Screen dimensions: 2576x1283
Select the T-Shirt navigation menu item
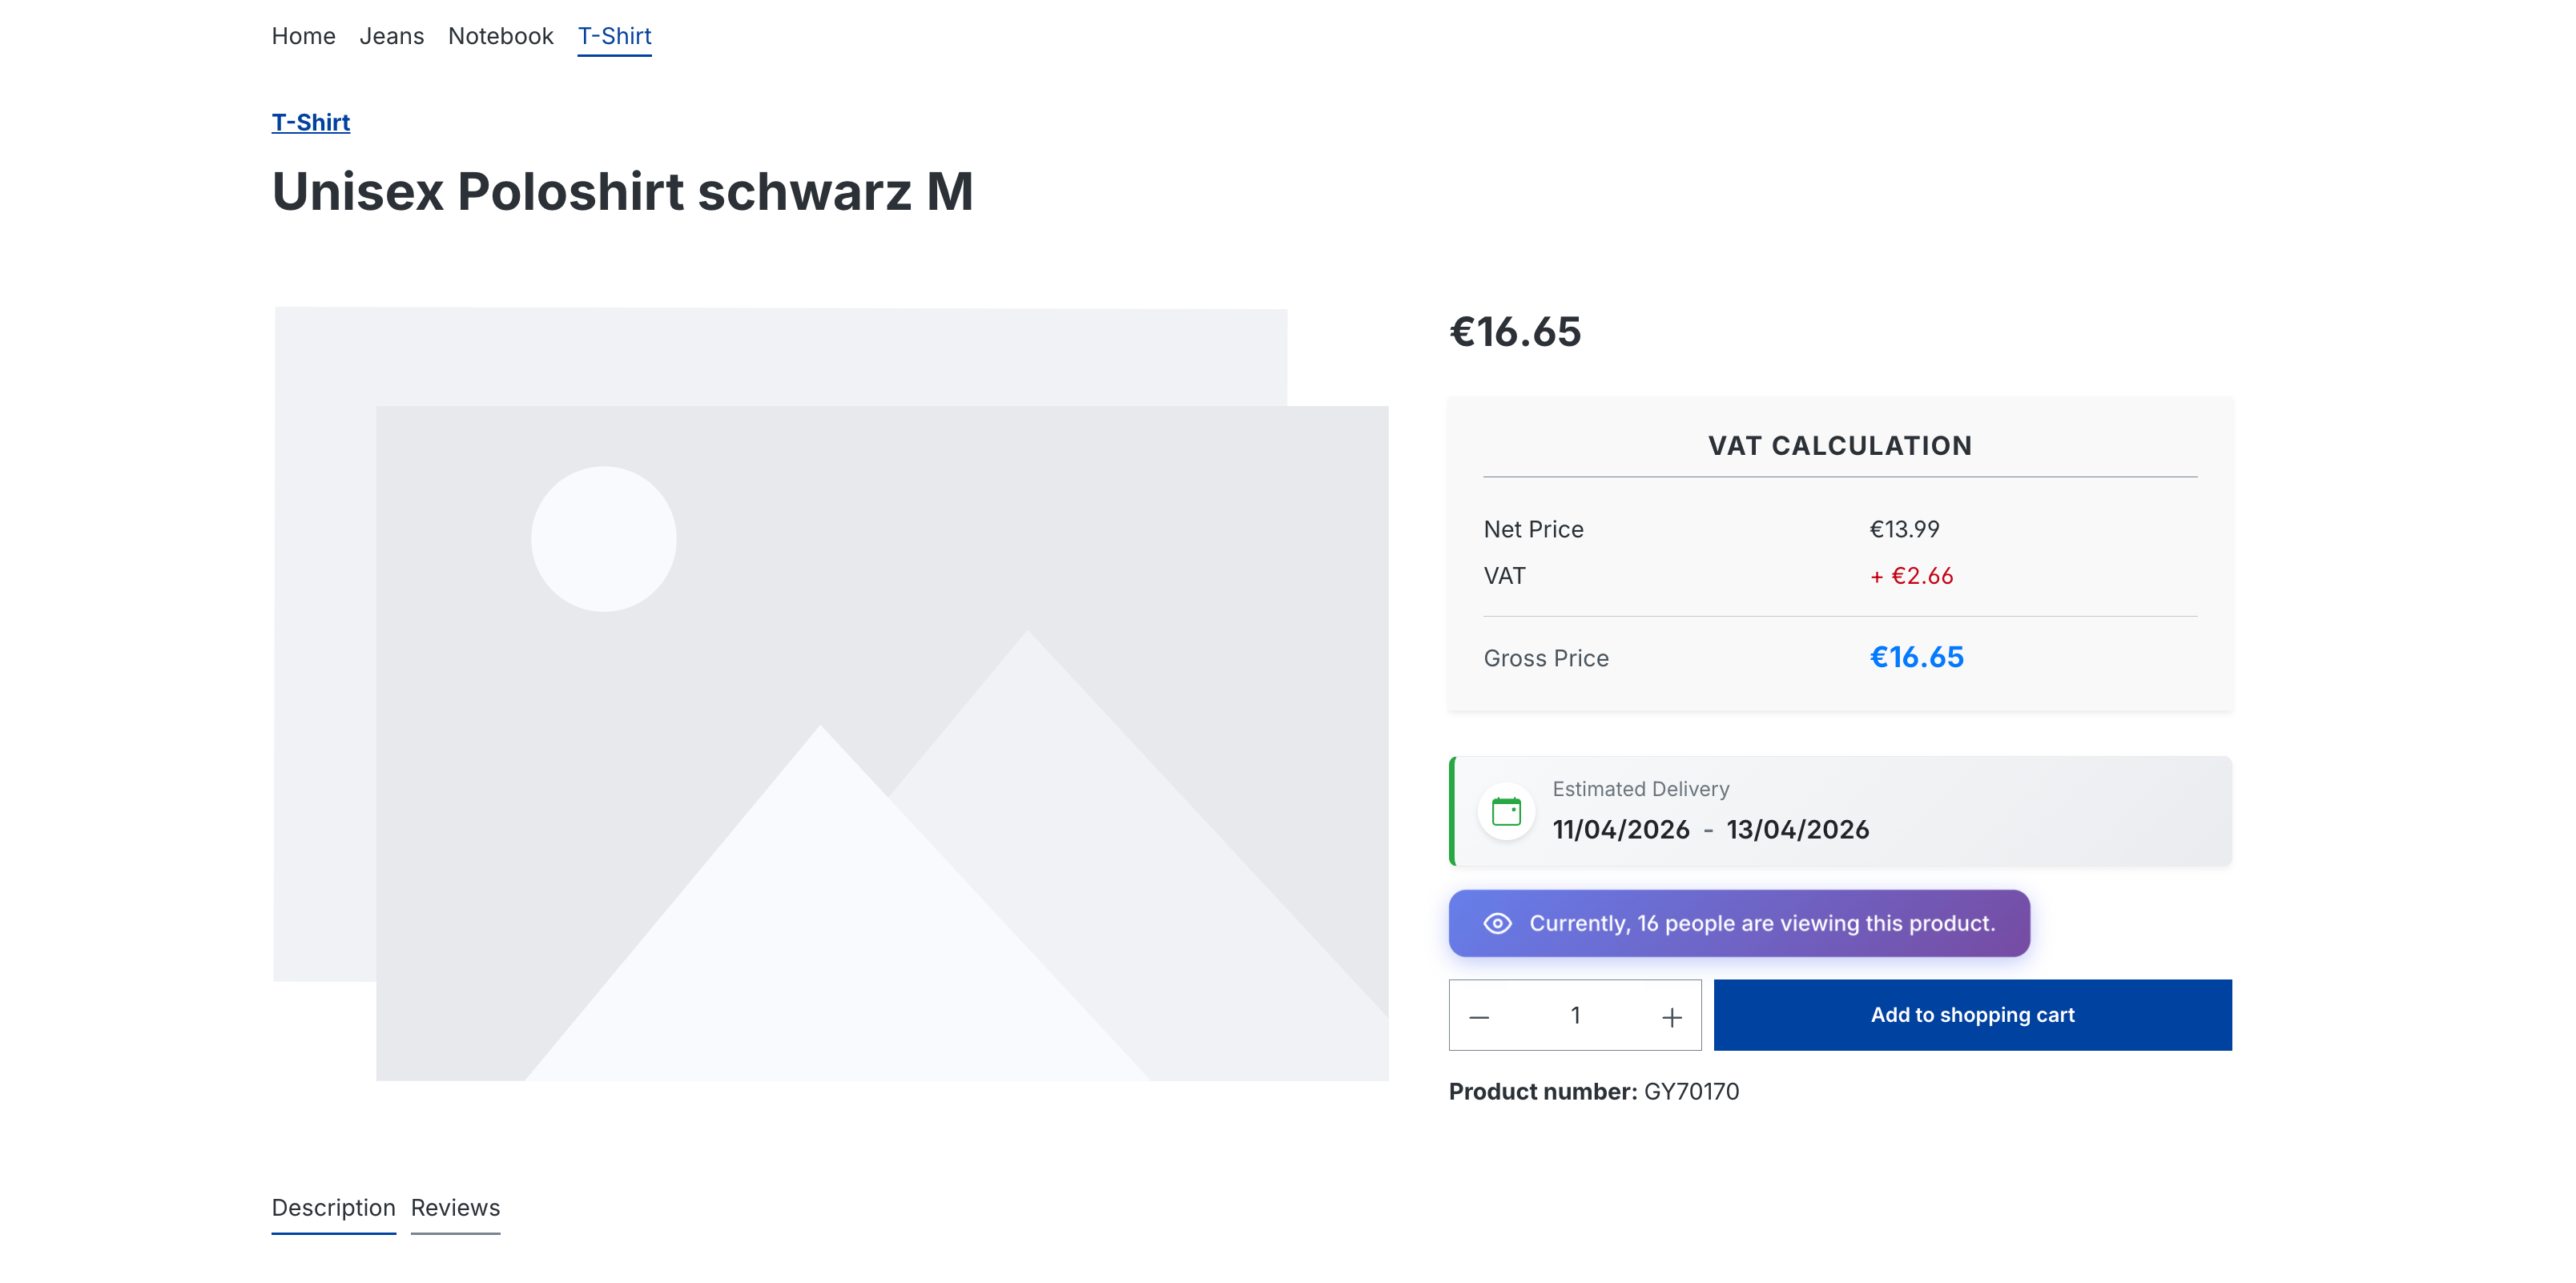point(614,36)
